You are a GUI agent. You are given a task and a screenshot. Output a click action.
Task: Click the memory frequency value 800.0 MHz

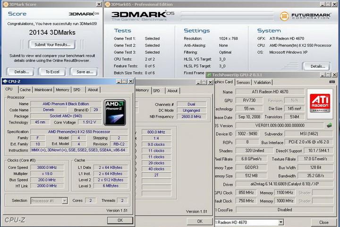pyautogui.click(x=156, y=132)
